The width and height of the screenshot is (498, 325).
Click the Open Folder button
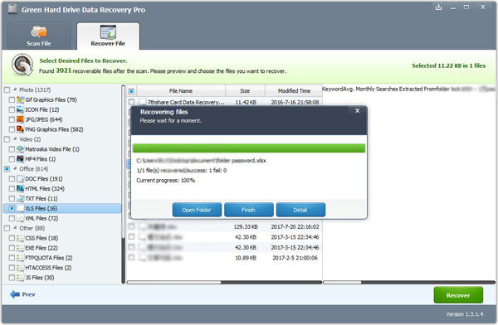[197, 210]
